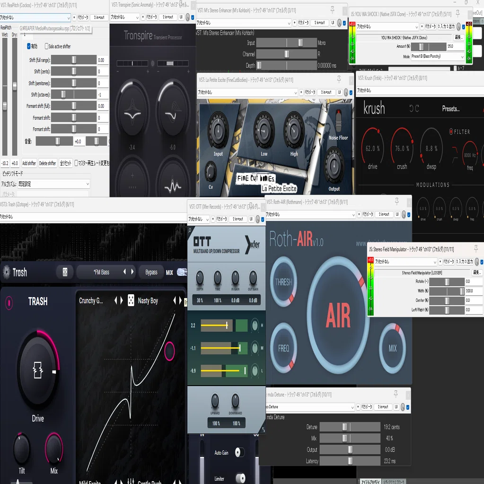The width and height of the screenshot is (484, 484).
Task: Toggle the Krush FILTER power button
Action: point(451,132)
